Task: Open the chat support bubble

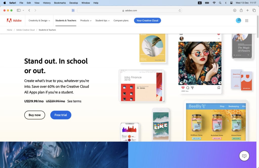Action: tap(244, 156)
